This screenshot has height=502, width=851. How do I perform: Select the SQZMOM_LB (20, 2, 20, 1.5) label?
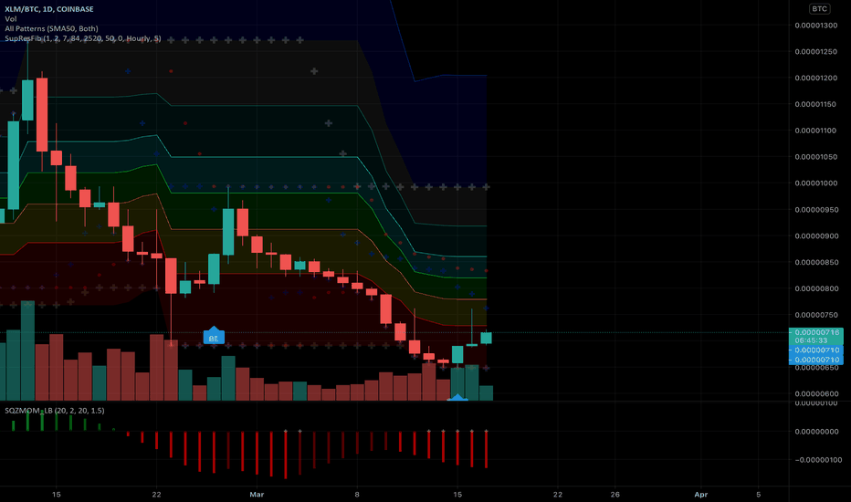tap(54, 411)
